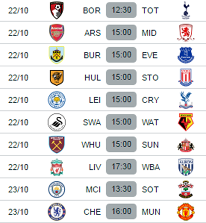Select the Crystal Palace eagle crest
Image resolution: width=206 pixels, height=223 pixels.
click(x=186, y=100)
